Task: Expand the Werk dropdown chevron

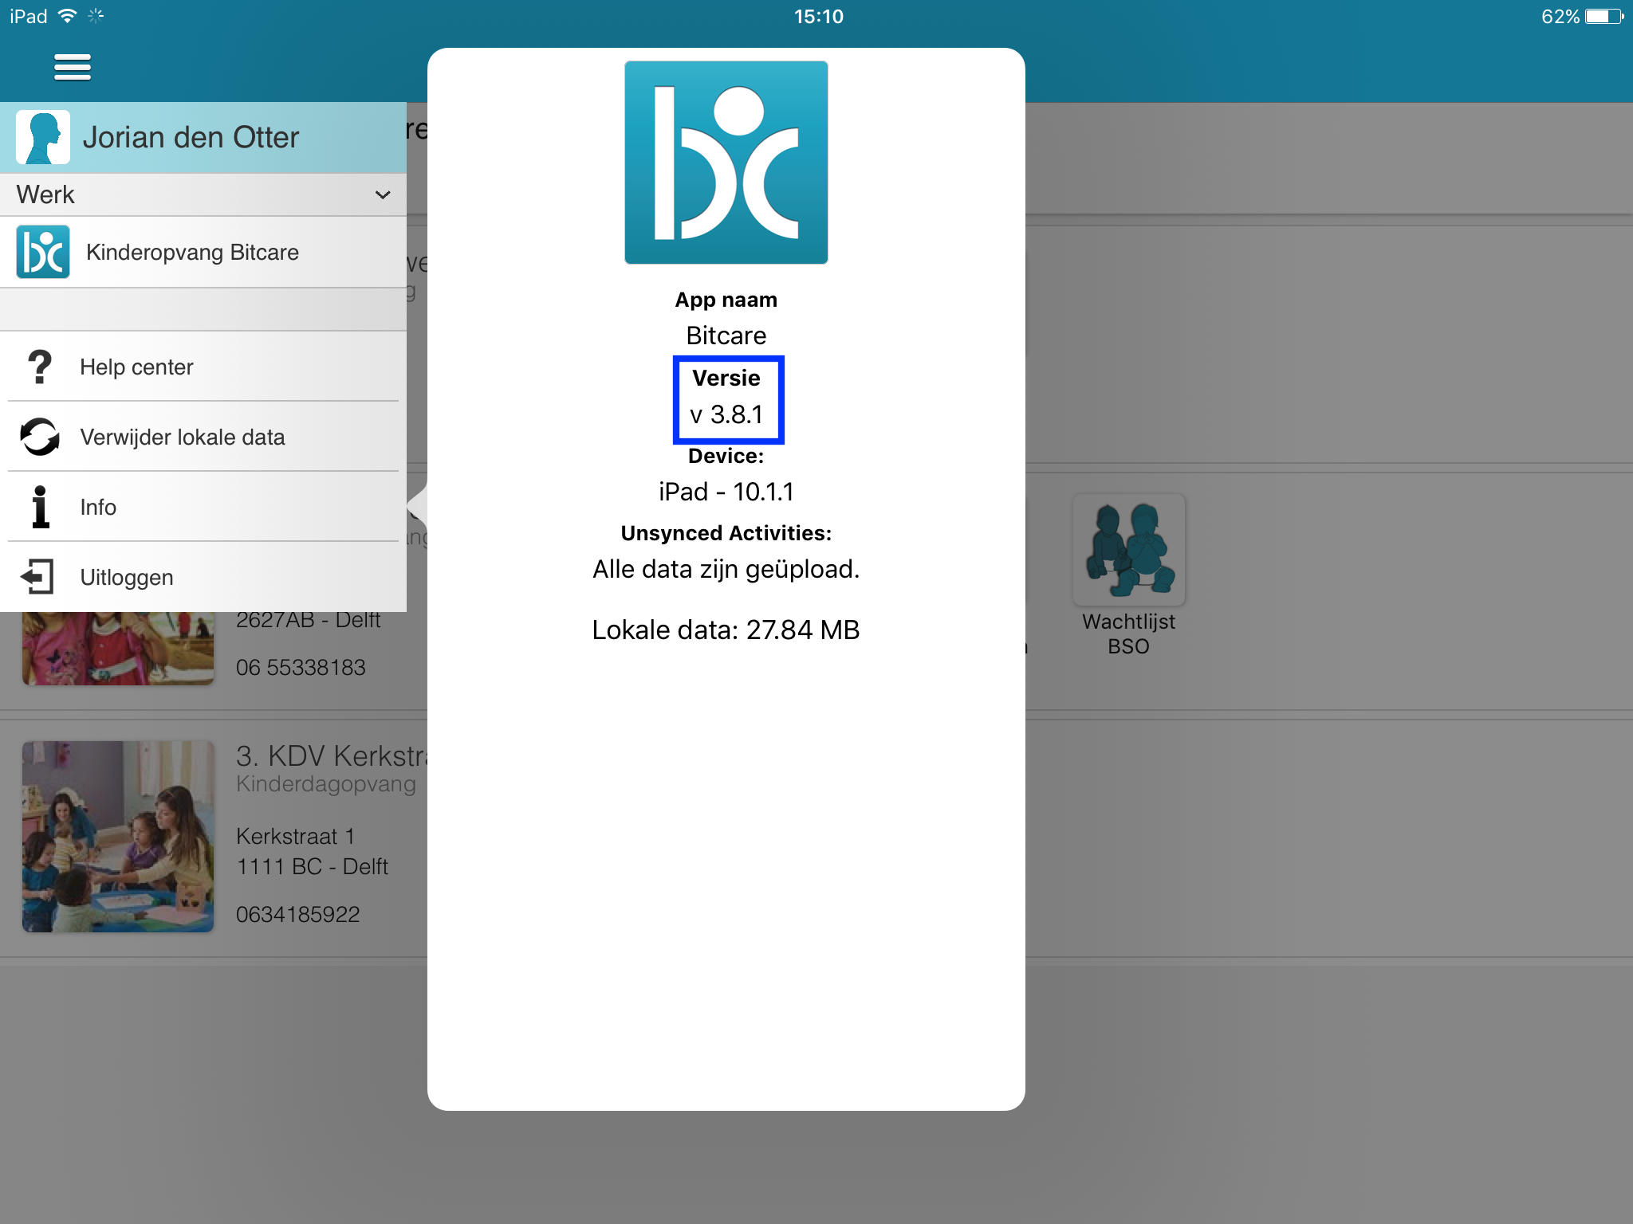Action: (x=383, y=195)
